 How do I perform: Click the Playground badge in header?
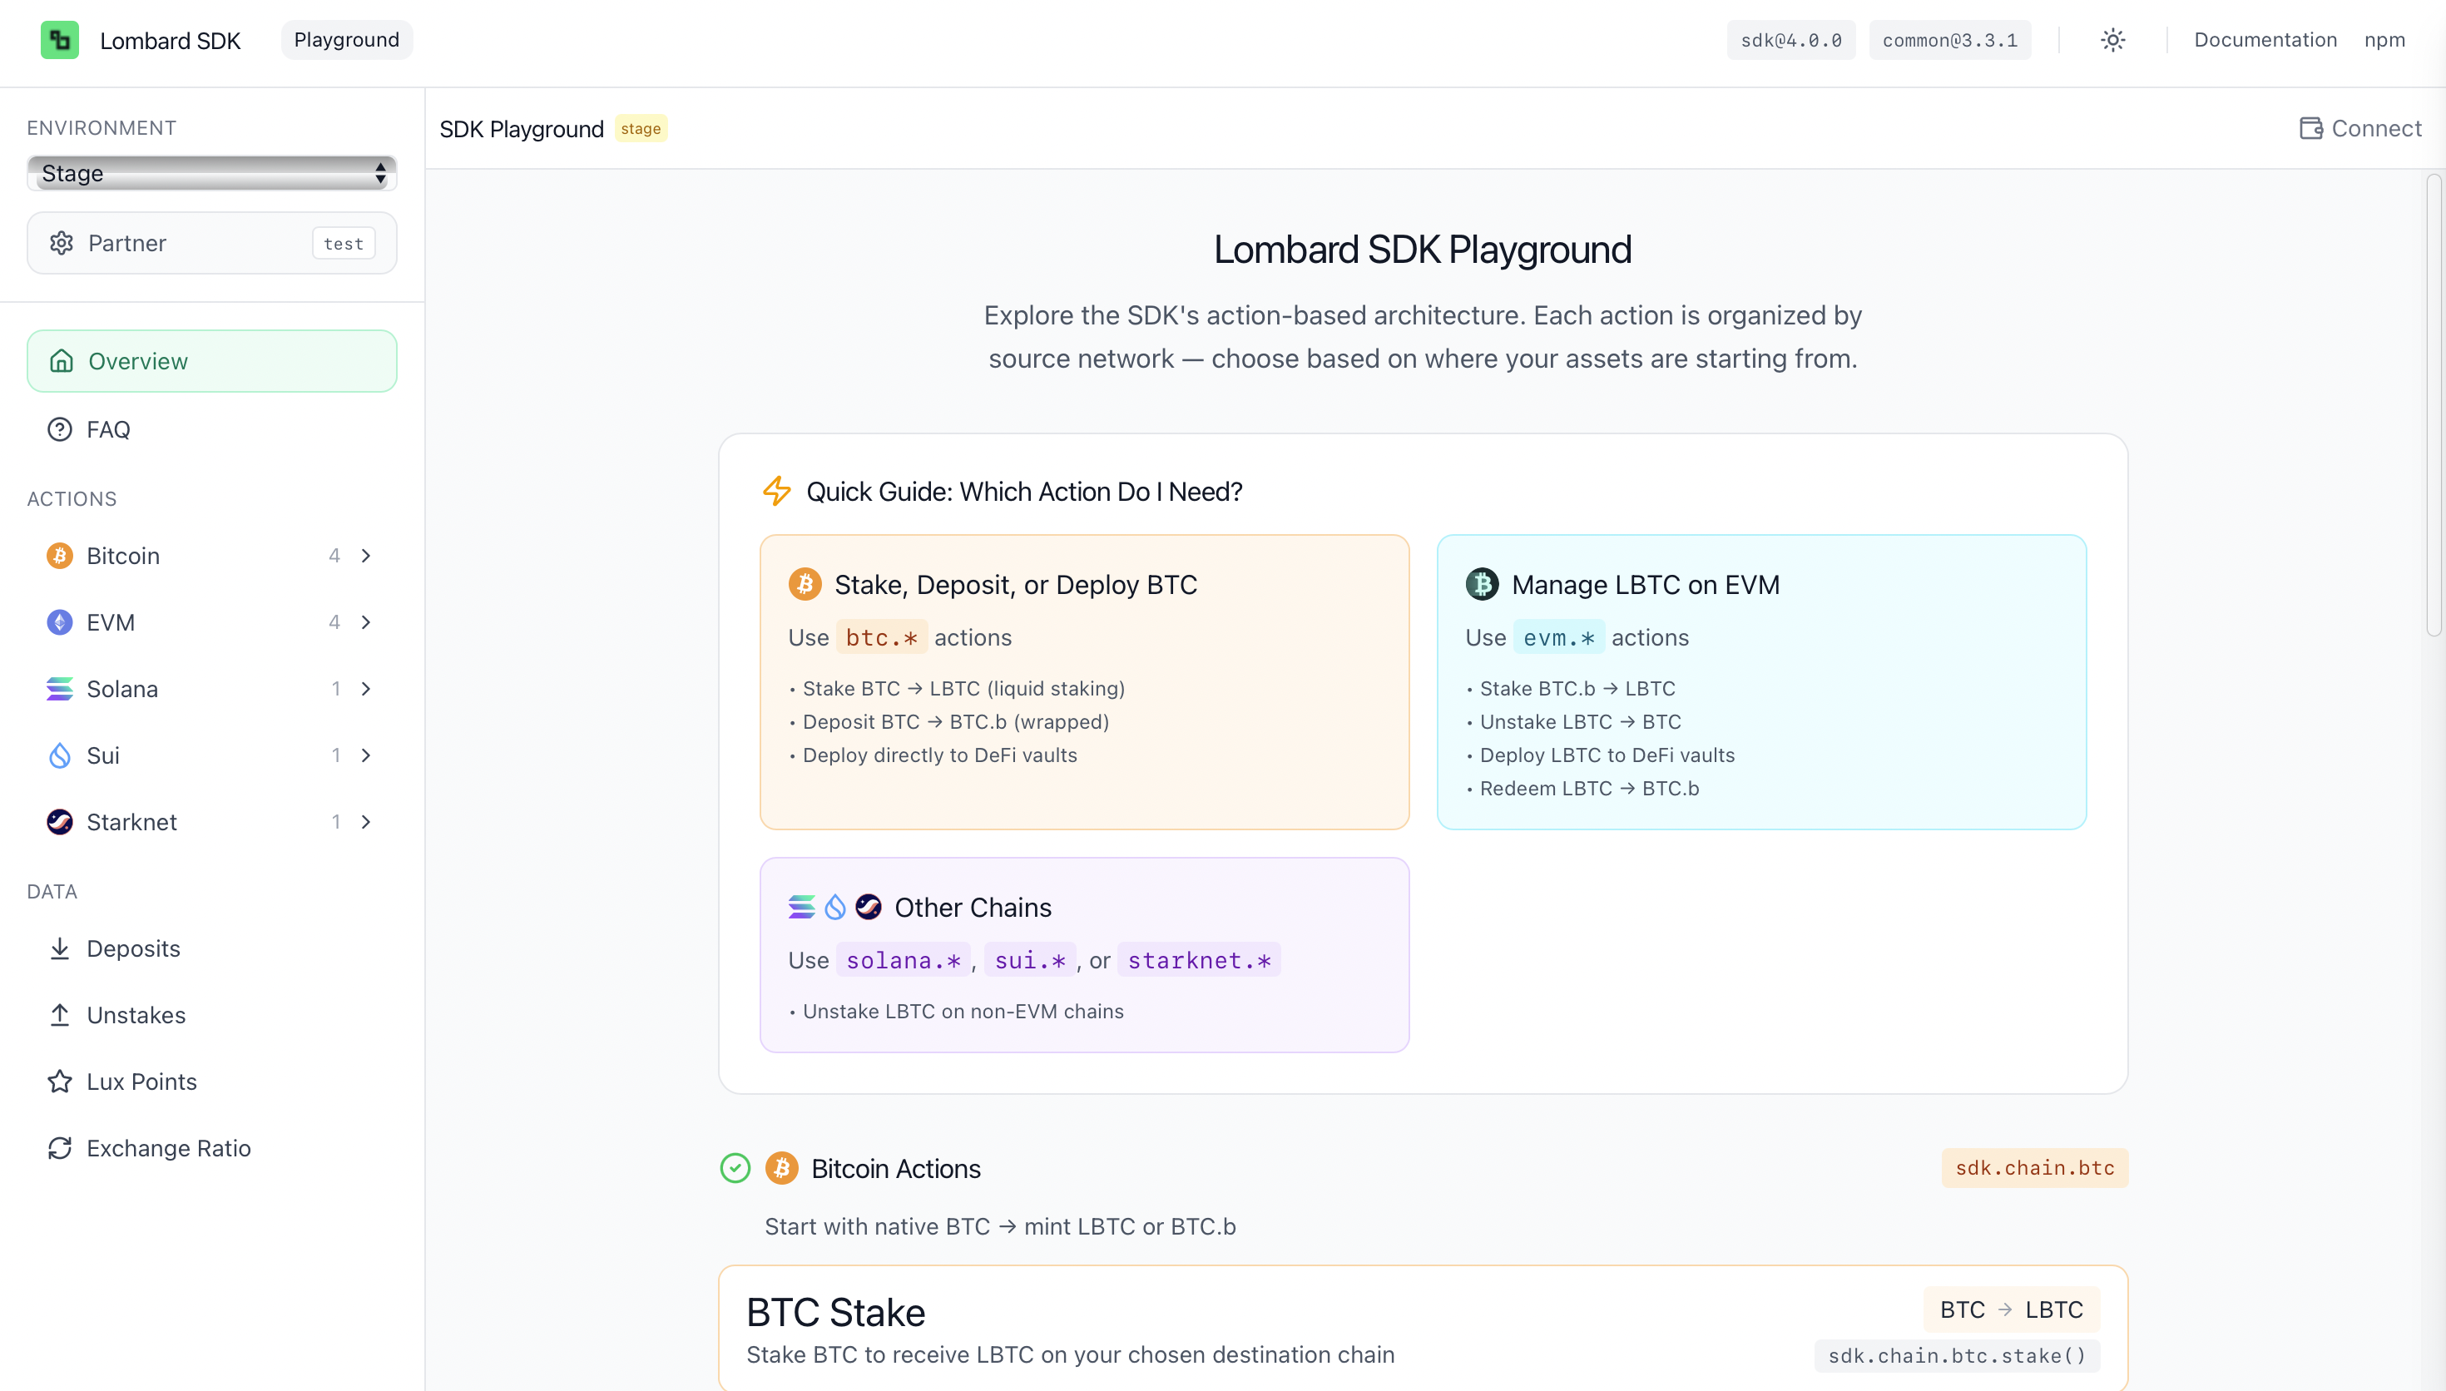347,40
